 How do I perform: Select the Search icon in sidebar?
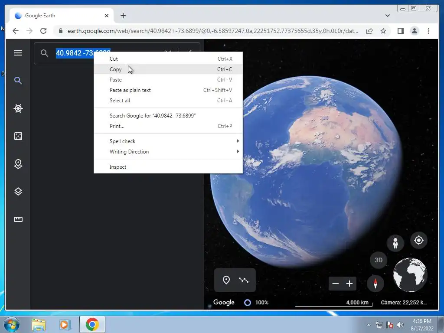point(18,80)
